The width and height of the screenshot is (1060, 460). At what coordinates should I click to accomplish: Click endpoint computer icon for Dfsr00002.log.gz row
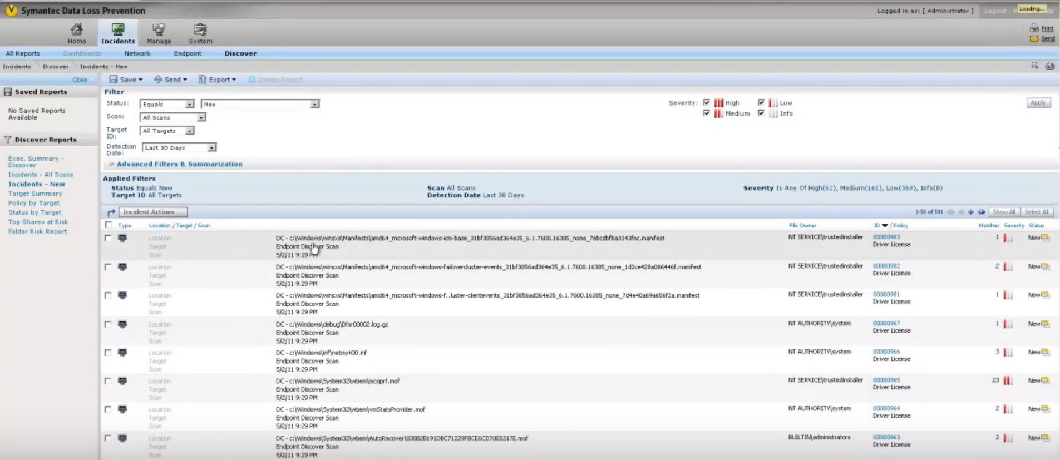tap(122, 324)
